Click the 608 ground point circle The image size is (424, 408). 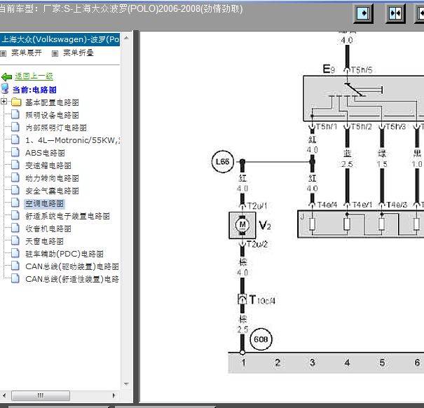click(x=261, y=339)
